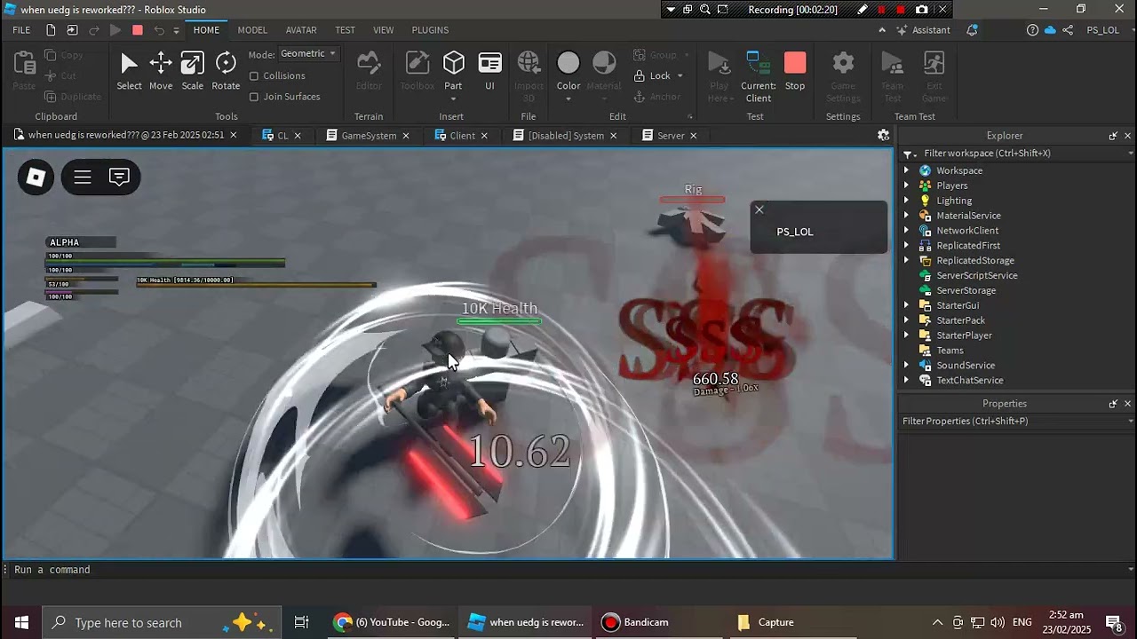Close the Client script tab
The height and width of the screenshot is (639, 1137).
coord(484,136)
